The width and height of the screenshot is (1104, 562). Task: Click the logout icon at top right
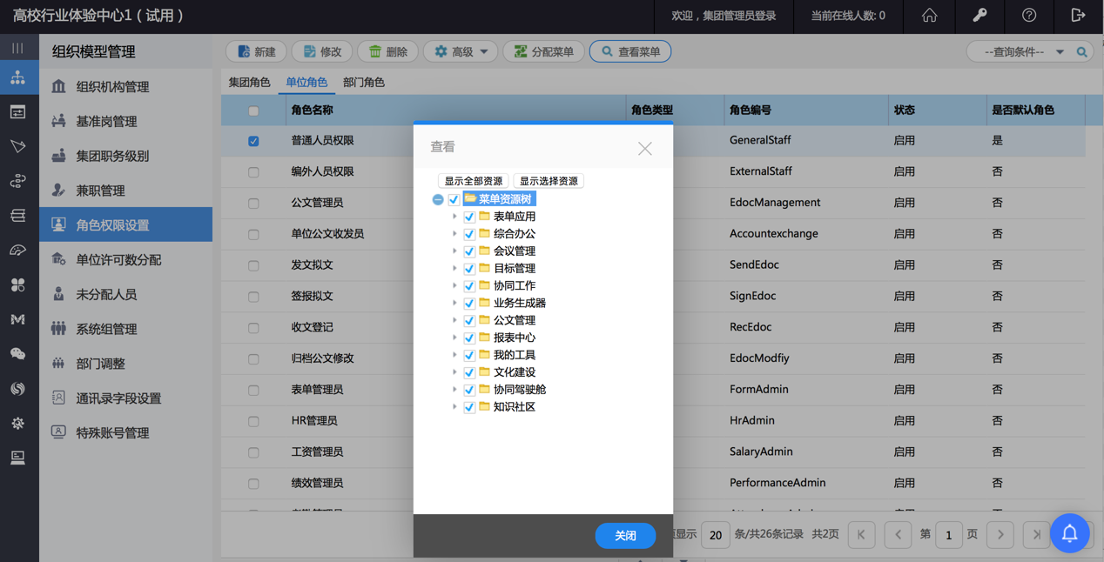click(x=1078, y=17)
